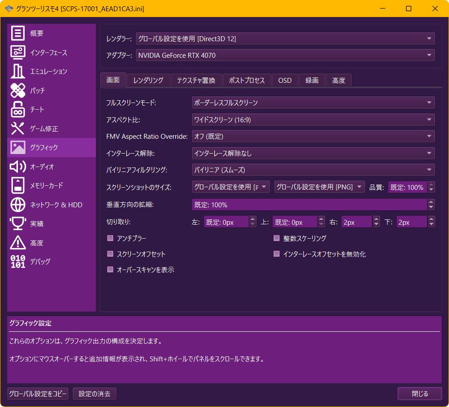Screen dimensions: 449x407
Task: Open the 概要 summary section icon
Action: click(x=18, y=34)
